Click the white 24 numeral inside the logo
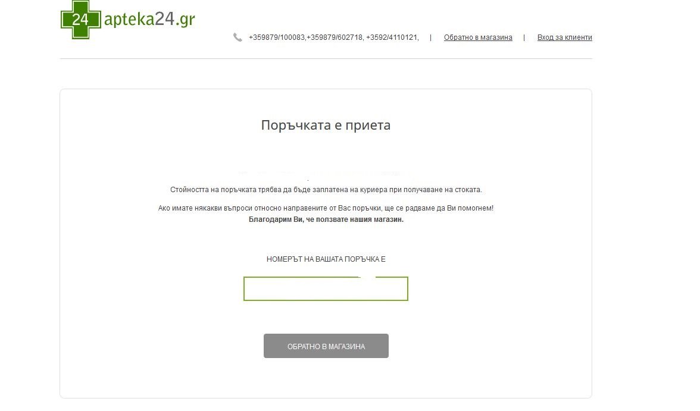The image size is (700, 411). coord(80,20)
